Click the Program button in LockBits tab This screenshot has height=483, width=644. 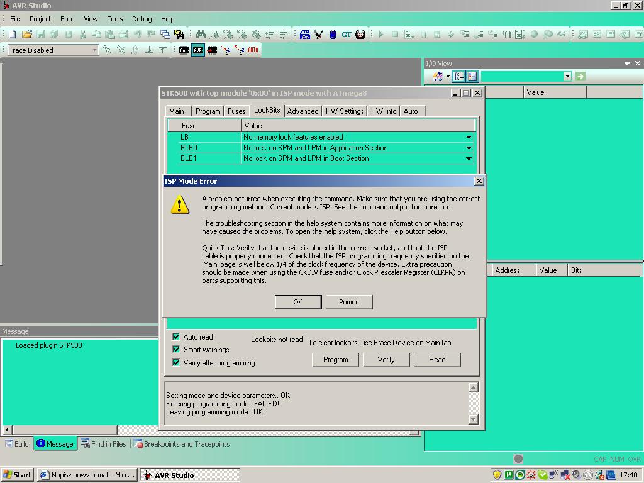[336, 360]
